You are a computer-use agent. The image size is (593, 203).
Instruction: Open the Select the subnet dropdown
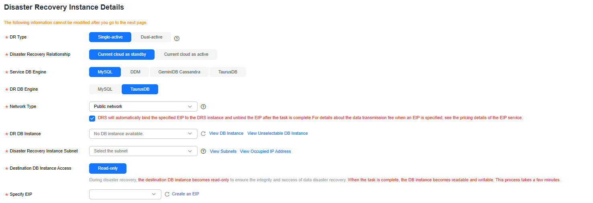143,151
